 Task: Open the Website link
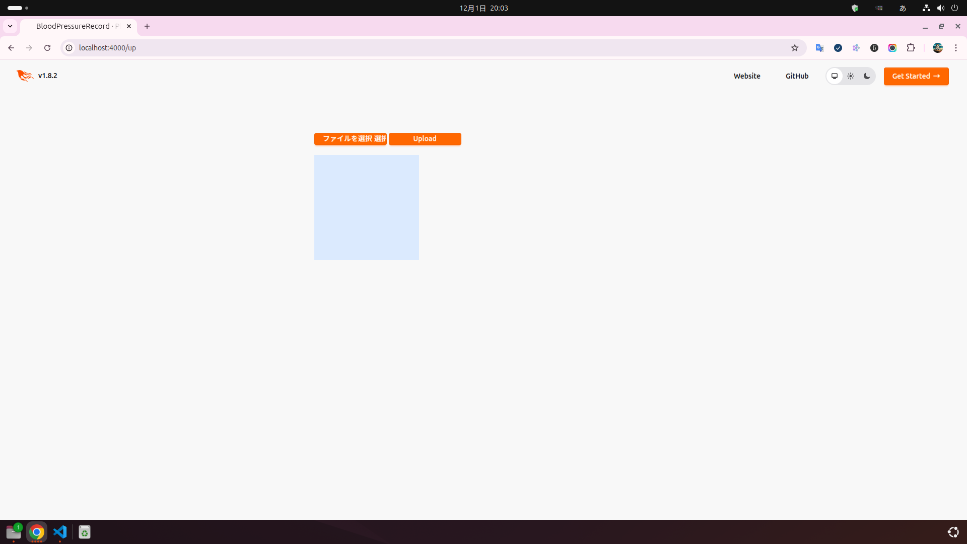[x=746, y=76]
